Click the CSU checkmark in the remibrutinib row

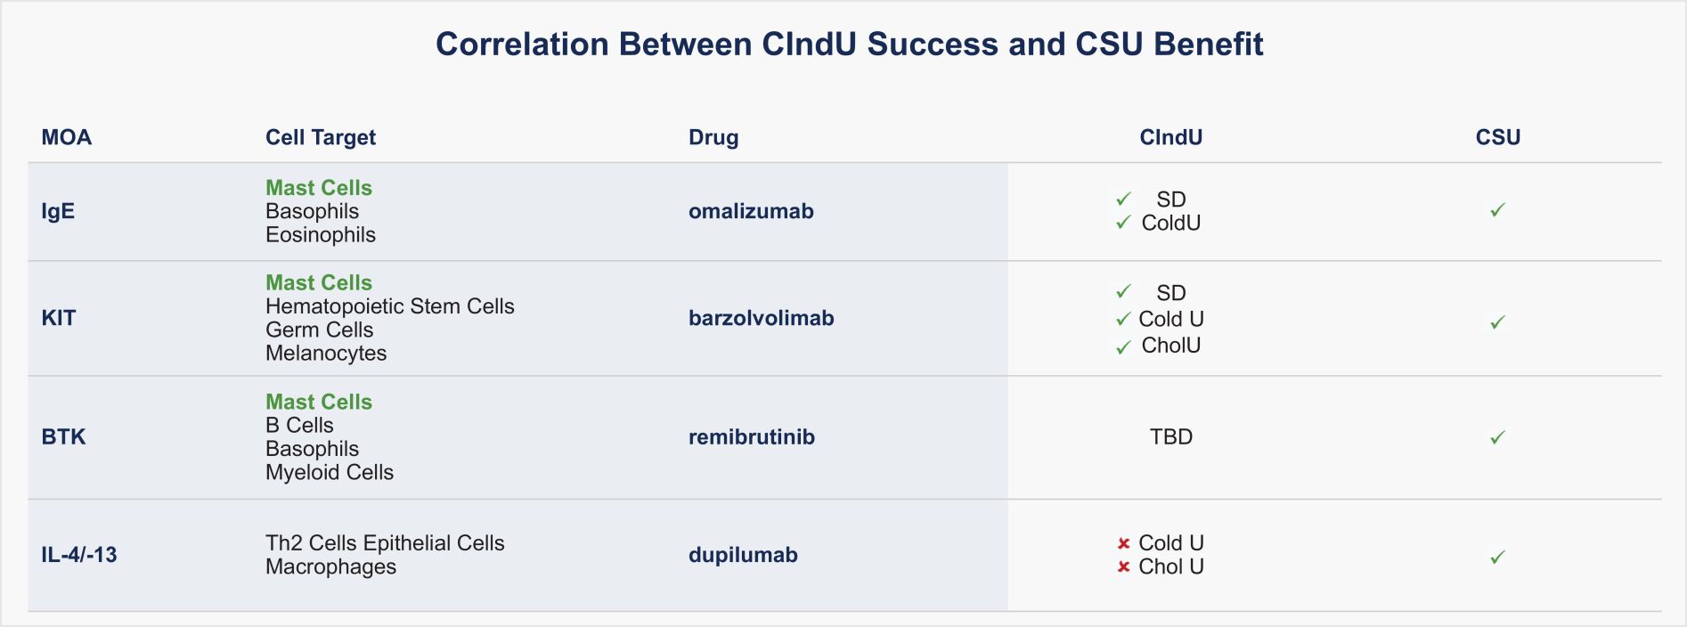(1497, 437)
